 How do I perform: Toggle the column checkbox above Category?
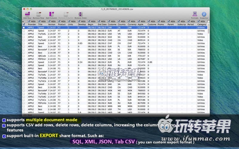pyautogui.click(x=199, y=21)
